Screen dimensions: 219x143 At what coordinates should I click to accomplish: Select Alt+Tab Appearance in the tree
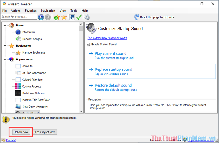point(34,73)
